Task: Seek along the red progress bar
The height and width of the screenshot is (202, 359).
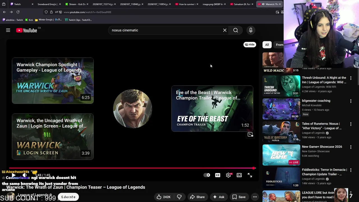Action: pyautogui.click(x=132, y=168)
